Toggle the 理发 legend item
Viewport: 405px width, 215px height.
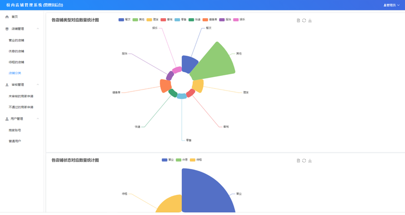coord(152,20)
